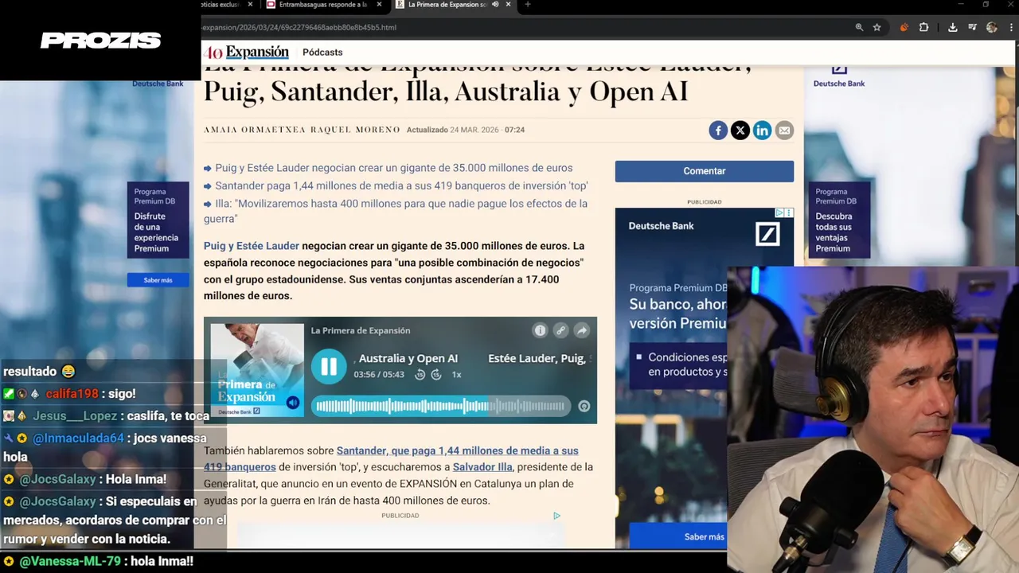
Task: Close the La Primera de Expansión tab
Action: click(x=508, y=5)
